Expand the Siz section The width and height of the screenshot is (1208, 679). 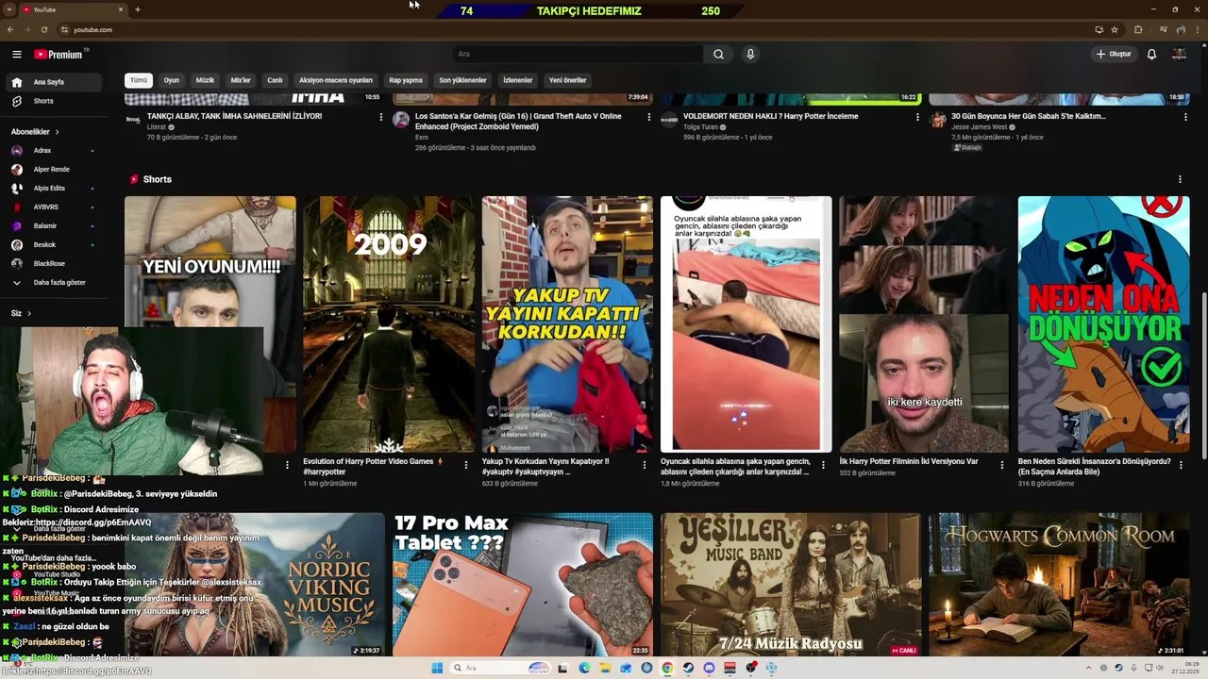click(21, 313)
